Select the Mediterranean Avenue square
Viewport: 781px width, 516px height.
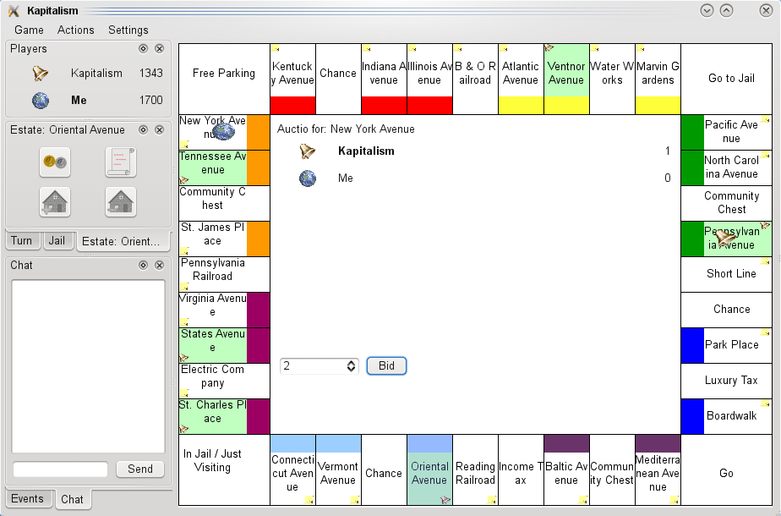click(658, 470)
